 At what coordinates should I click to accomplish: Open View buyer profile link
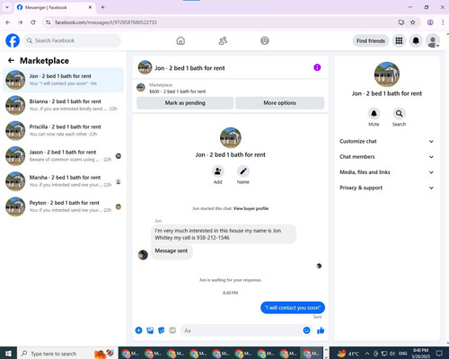point(251,208)
